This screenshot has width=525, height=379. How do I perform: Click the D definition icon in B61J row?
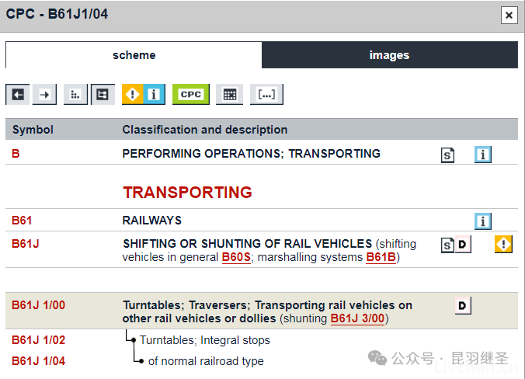pyautogui.click(x=463, y=245)
